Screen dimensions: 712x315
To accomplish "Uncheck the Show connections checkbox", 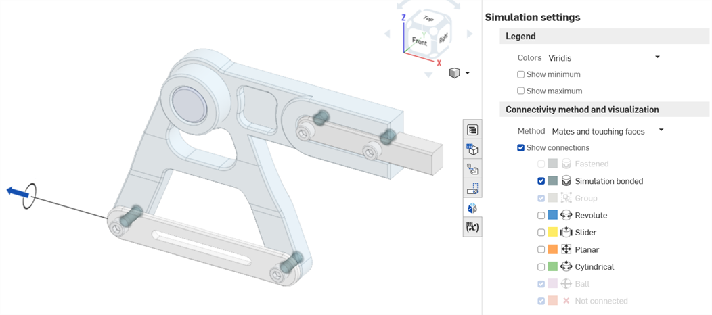I will click(520, 148).
